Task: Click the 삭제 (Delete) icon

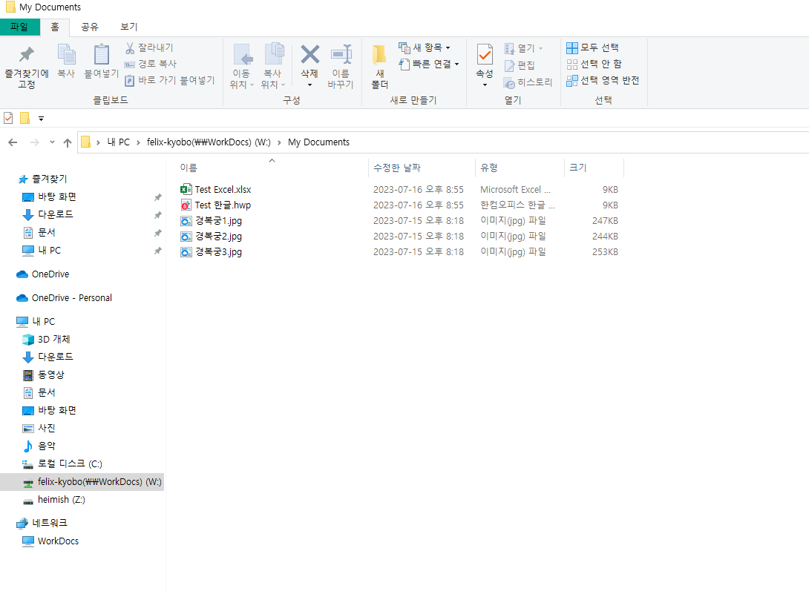Action: 309,63
